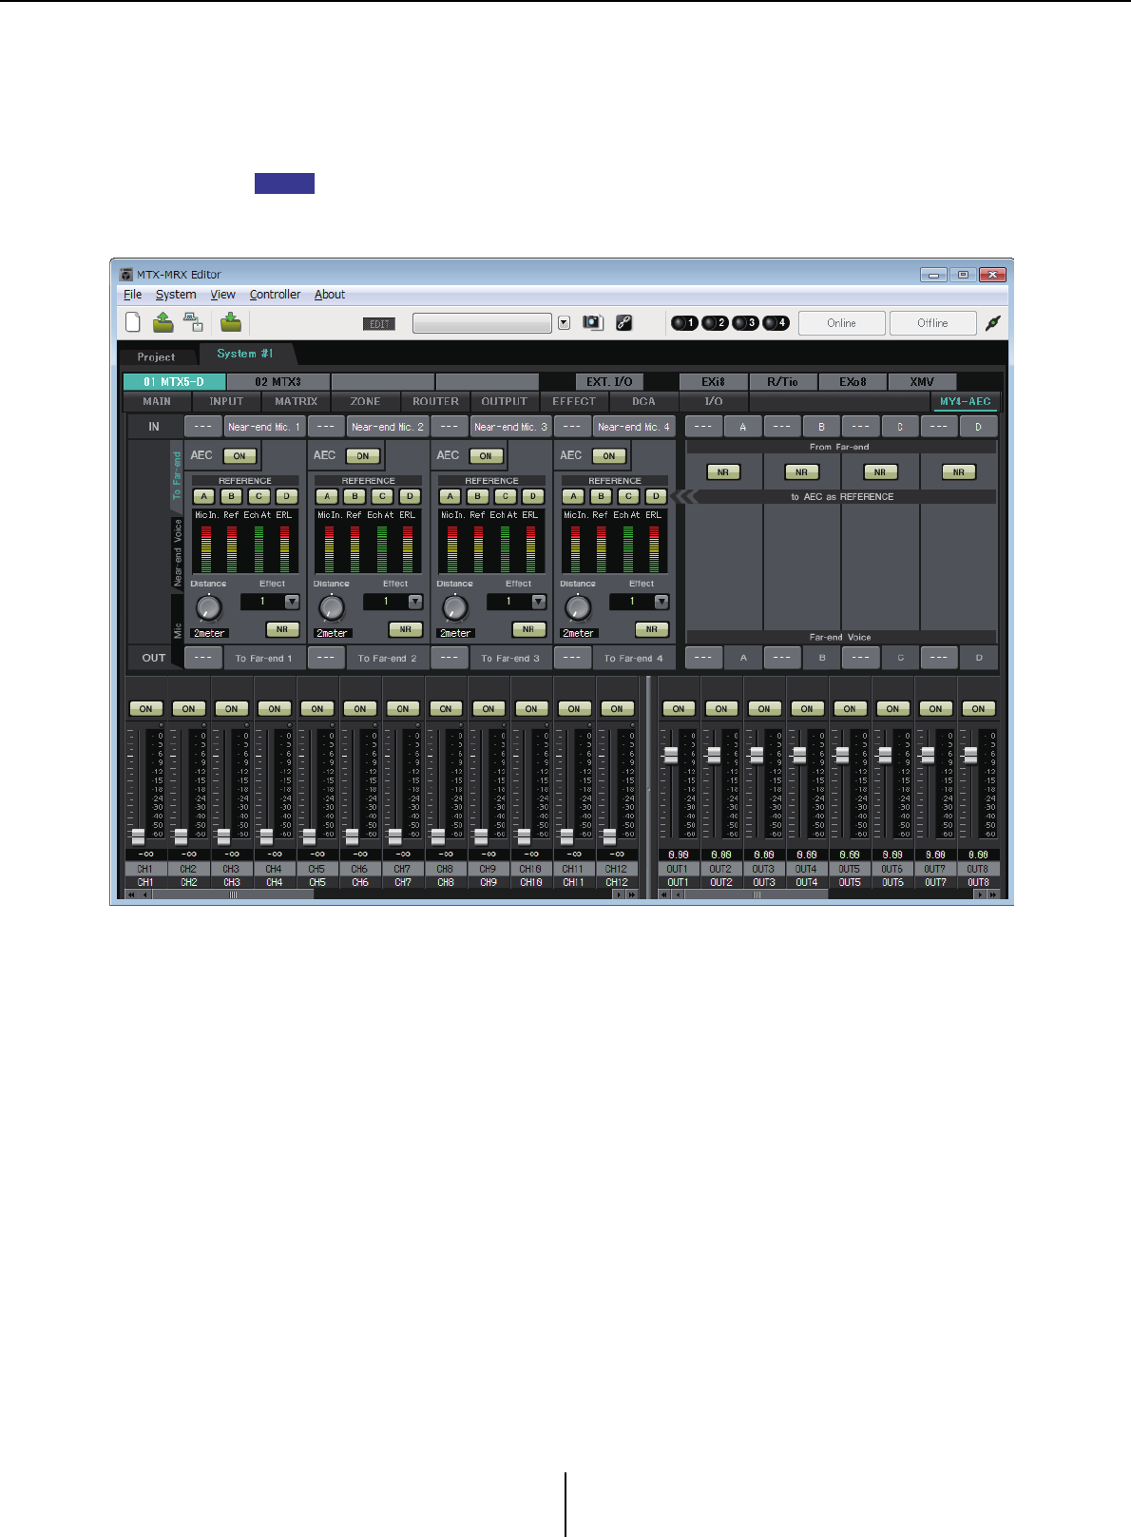Open the MY4-AEC tab
The image size is (1131, 1537).
[965, 401]
